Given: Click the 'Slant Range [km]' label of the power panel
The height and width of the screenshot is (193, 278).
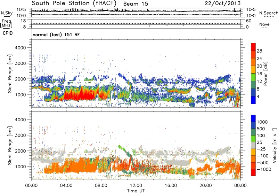Looking at the screenshot, I should 10,74.
